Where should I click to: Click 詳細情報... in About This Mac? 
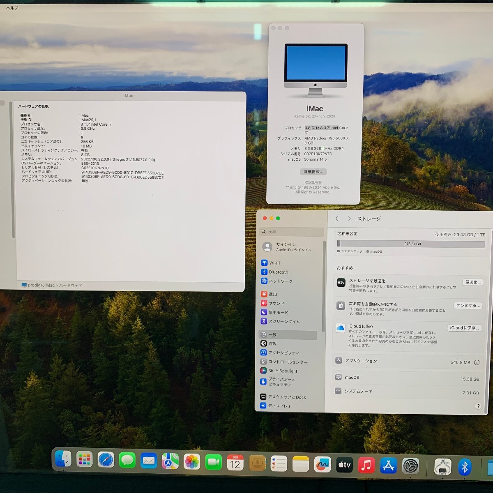[x=313, y=172]
